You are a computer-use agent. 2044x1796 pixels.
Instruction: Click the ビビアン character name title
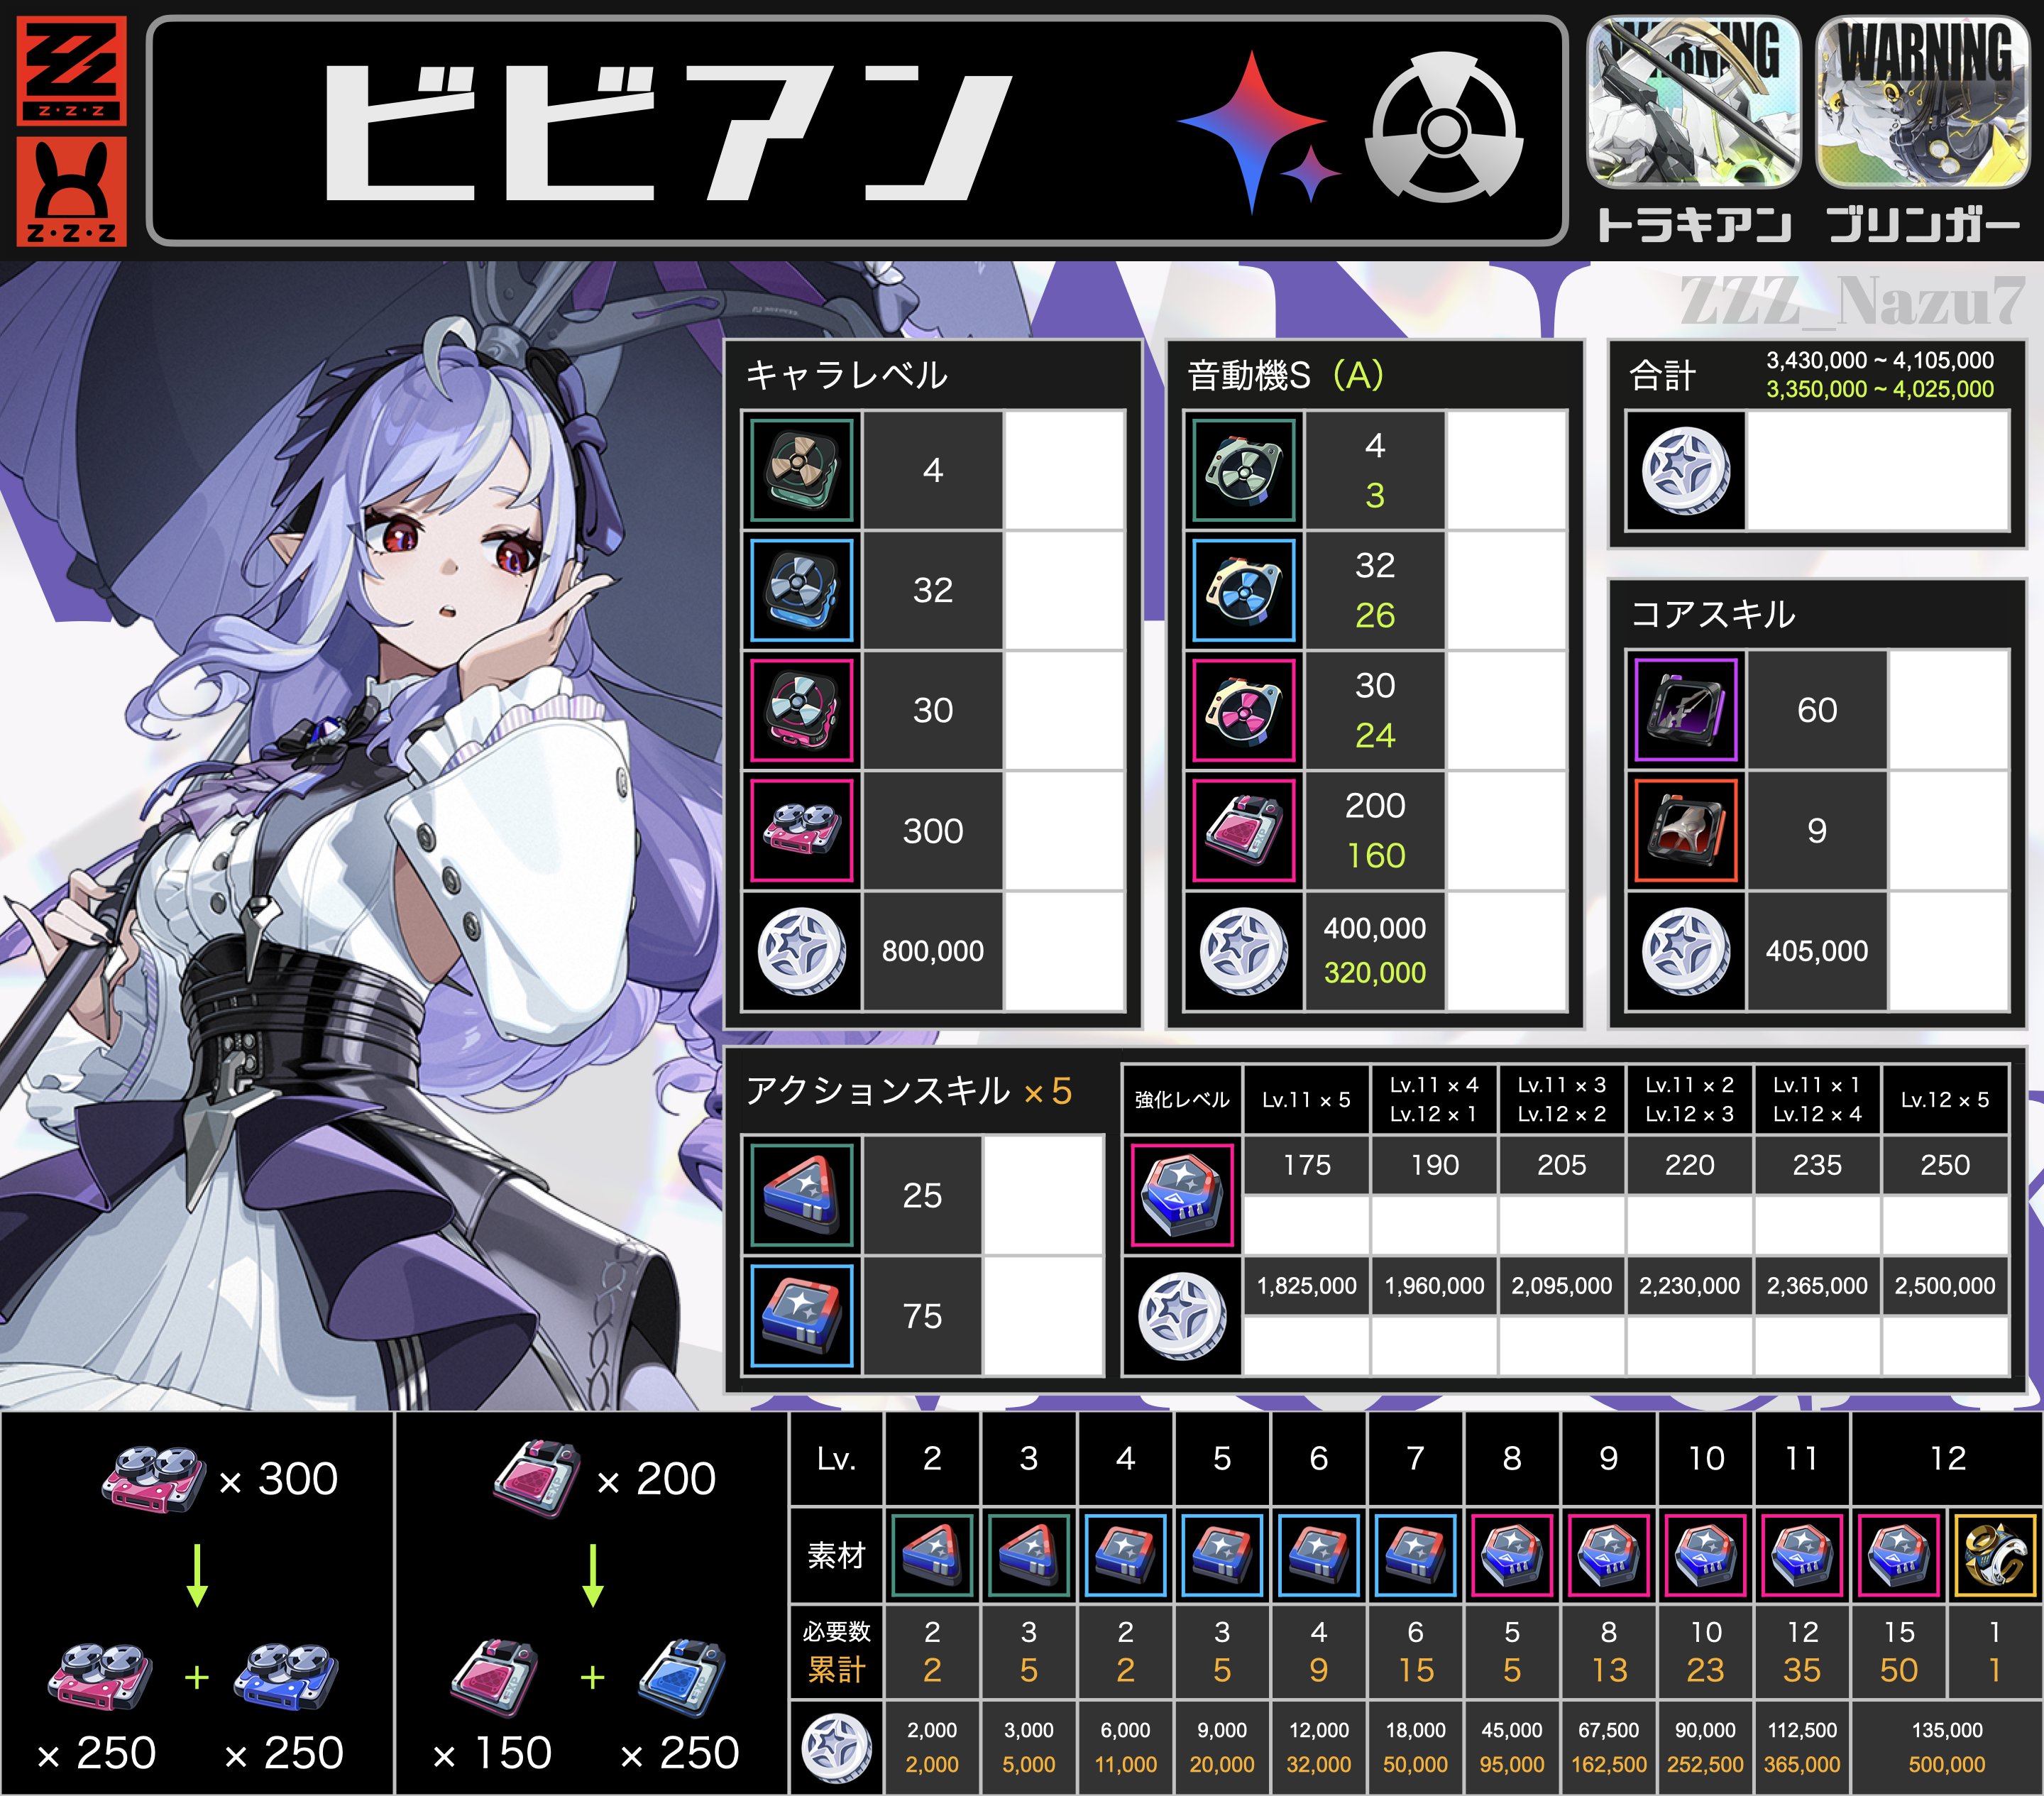[x=669, y=133]
